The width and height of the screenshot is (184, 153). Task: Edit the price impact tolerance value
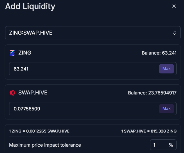[x=159, y=145]
